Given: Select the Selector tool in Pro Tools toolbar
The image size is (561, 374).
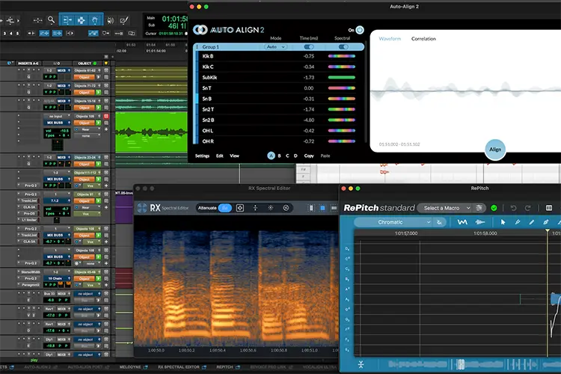Looking at the screenshot, I should pyautogui.click(x=82, y=20).
